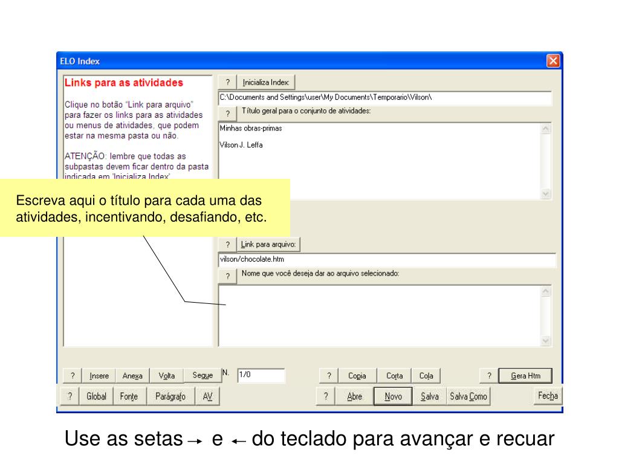
Task: Advance with the Segue button
Action: pos(203,375)
